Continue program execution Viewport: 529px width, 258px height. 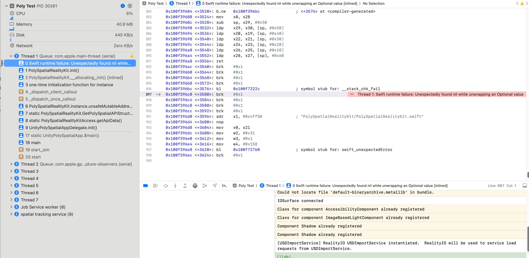pos(155,186)
